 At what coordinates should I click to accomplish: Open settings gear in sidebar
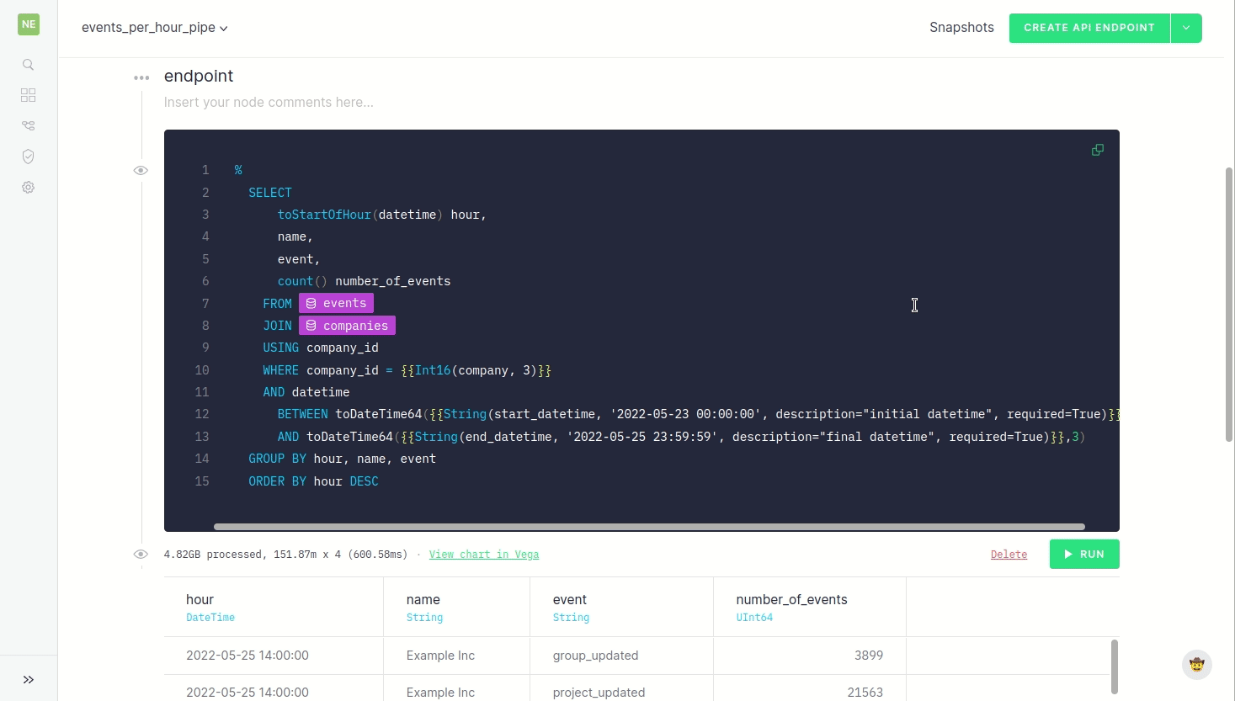click(29, 188)
